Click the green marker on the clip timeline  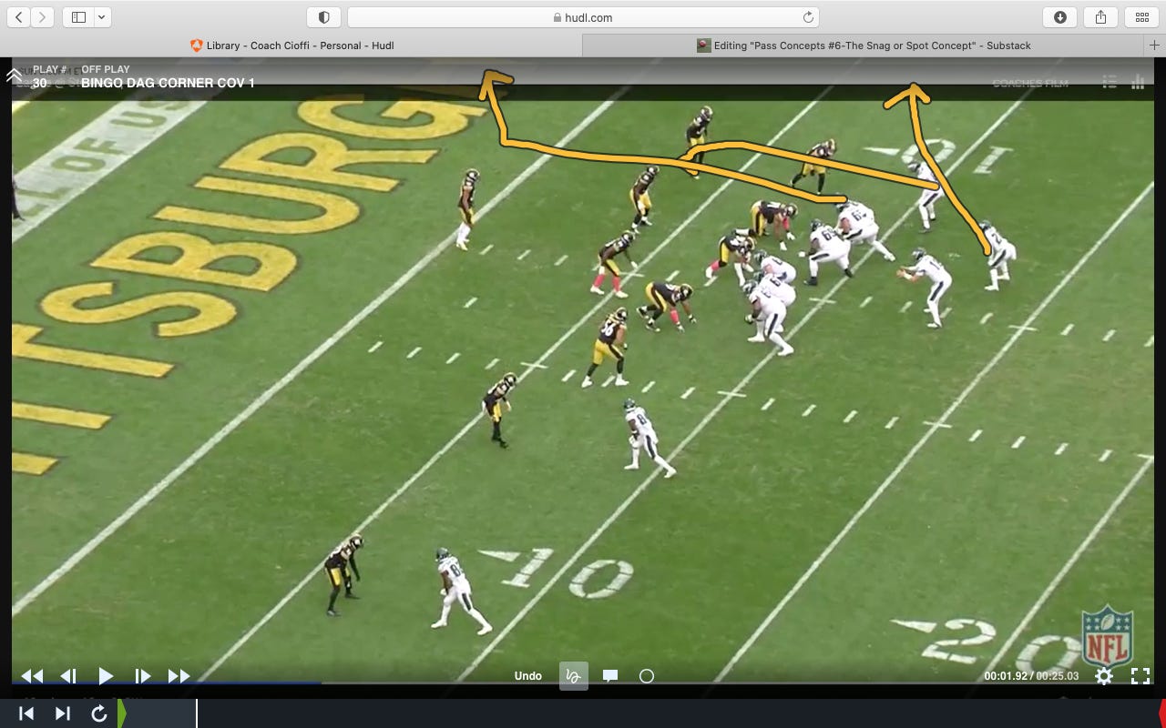(x=122, y=713)
